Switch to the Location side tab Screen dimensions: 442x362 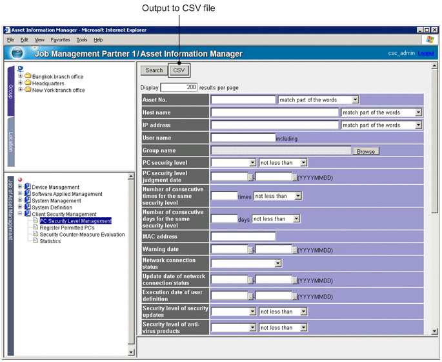click(10, 142)
